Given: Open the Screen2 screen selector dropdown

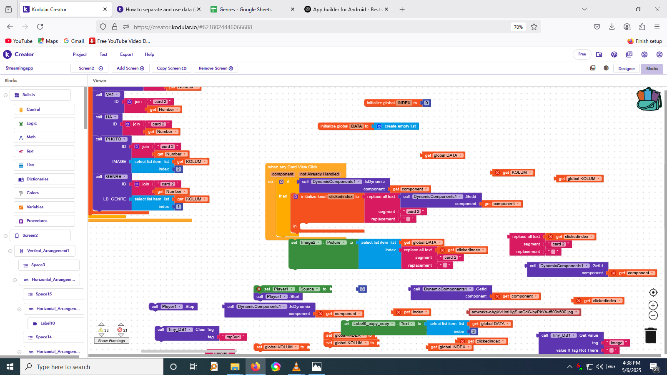Looking at the screenshot, I should tap(90, 68).
